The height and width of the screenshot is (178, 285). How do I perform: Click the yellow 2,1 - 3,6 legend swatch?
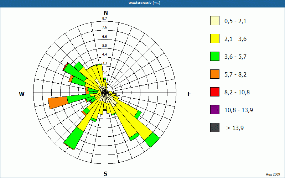215,38
